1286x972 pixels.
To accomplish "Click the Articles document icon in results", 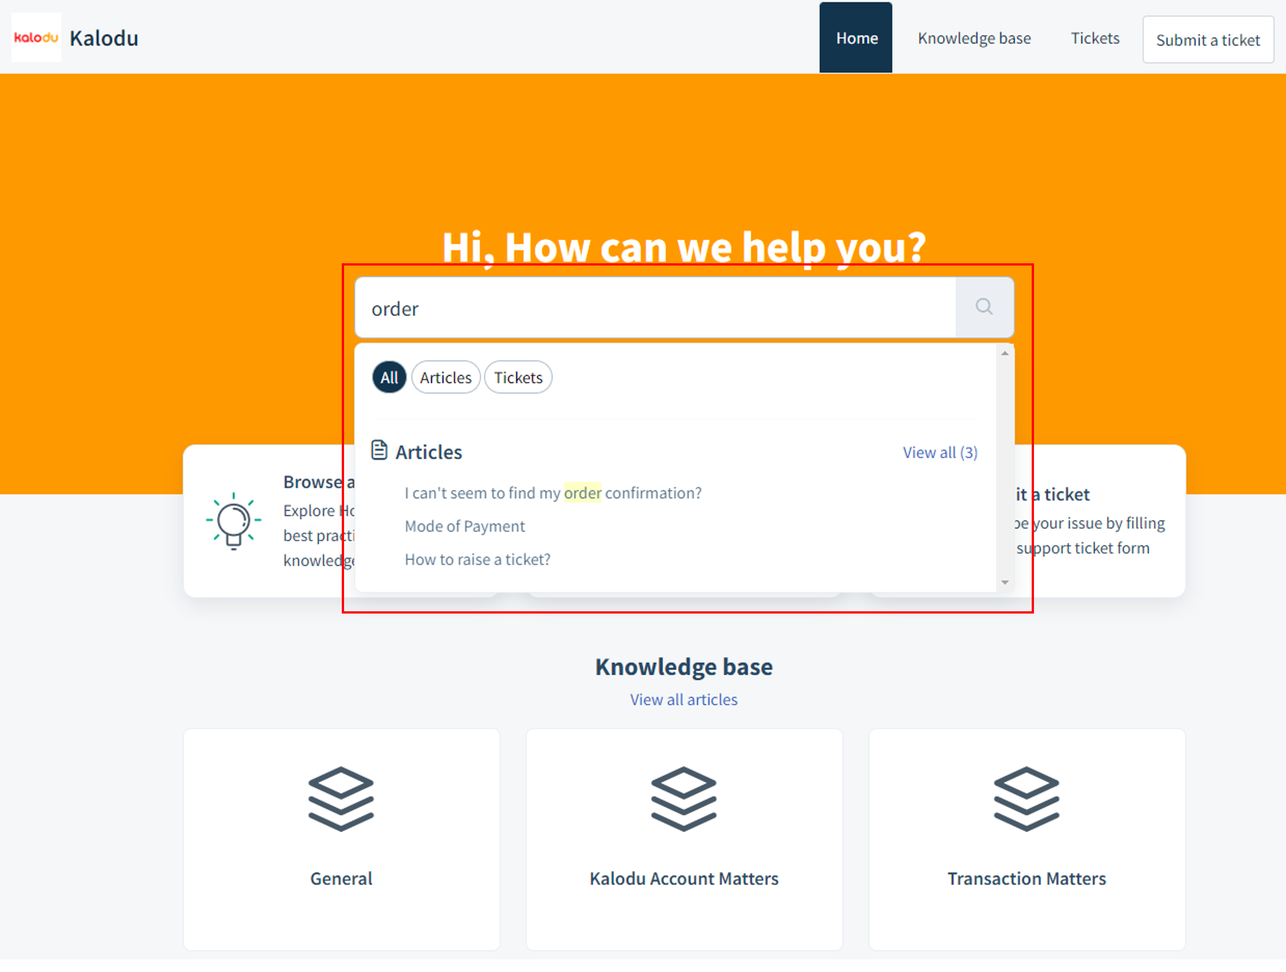I will (x=379, y=450).
